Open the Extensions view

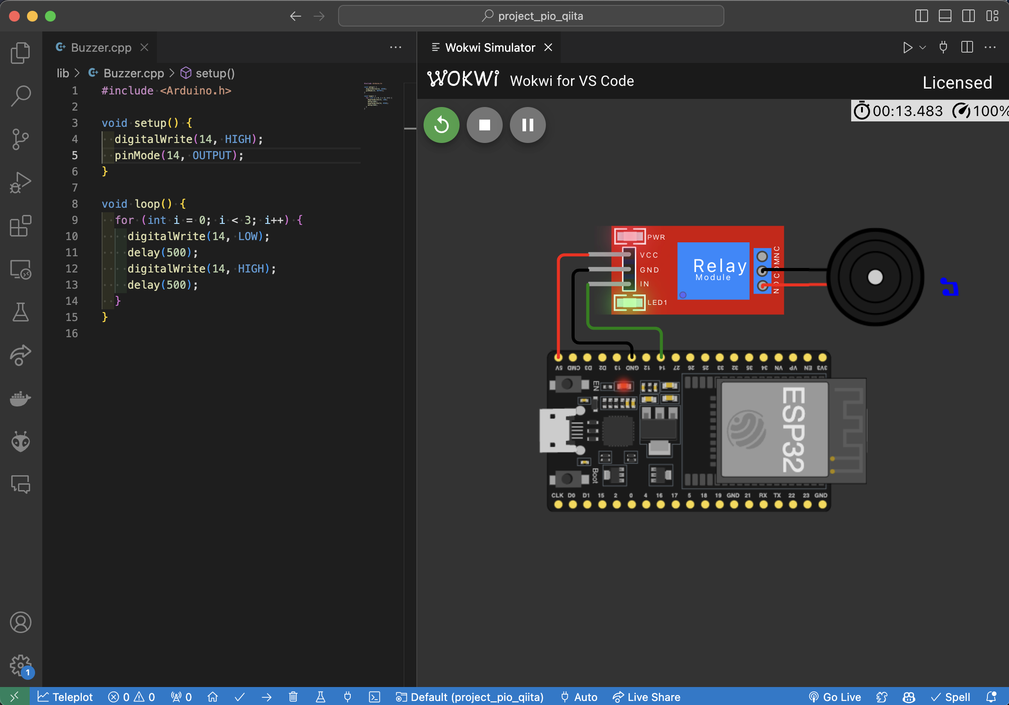click(x=21, y=226)
